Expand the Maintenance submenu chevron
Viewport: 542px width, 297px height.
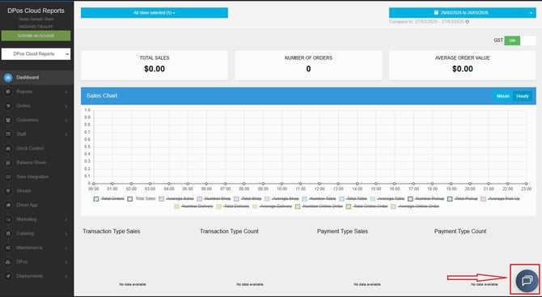click(66, 248)
